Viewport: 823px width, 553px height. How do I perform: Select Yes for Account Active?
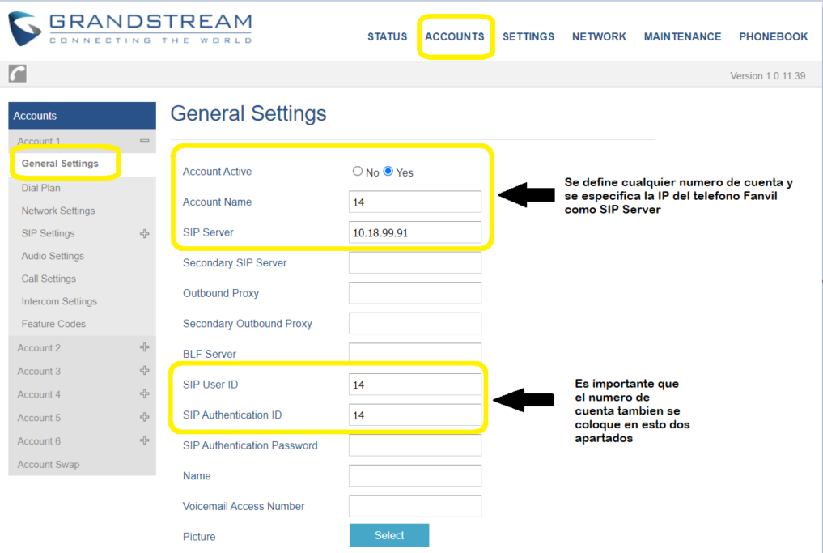point(388,171)
